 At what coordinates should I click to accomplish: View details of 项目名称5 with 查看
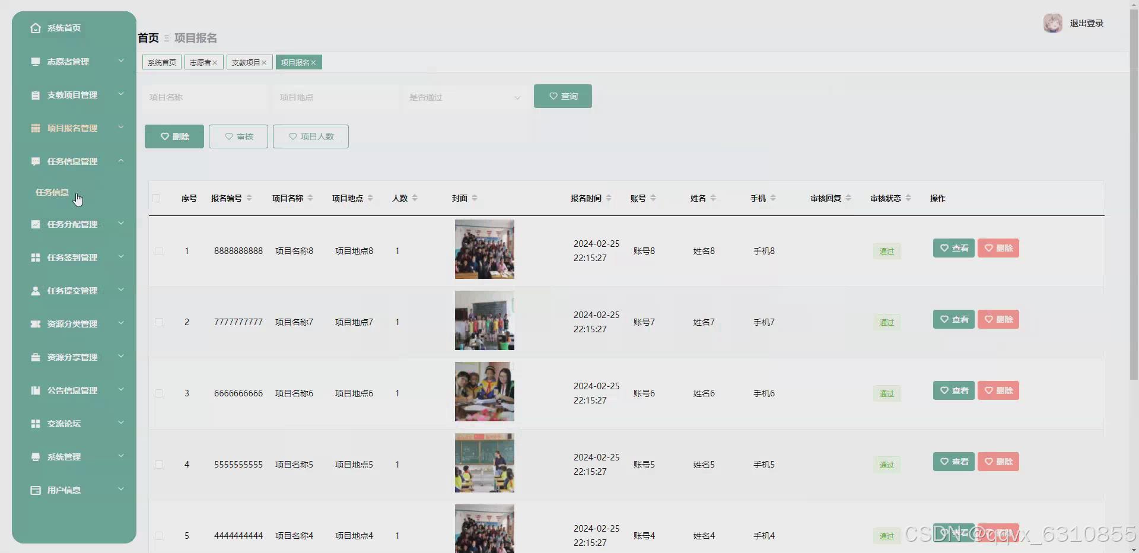[x=954, y=462]
